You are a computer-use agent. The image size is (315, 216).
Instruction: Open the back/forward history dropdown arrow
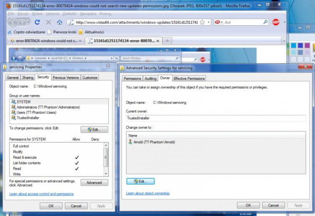29,22
